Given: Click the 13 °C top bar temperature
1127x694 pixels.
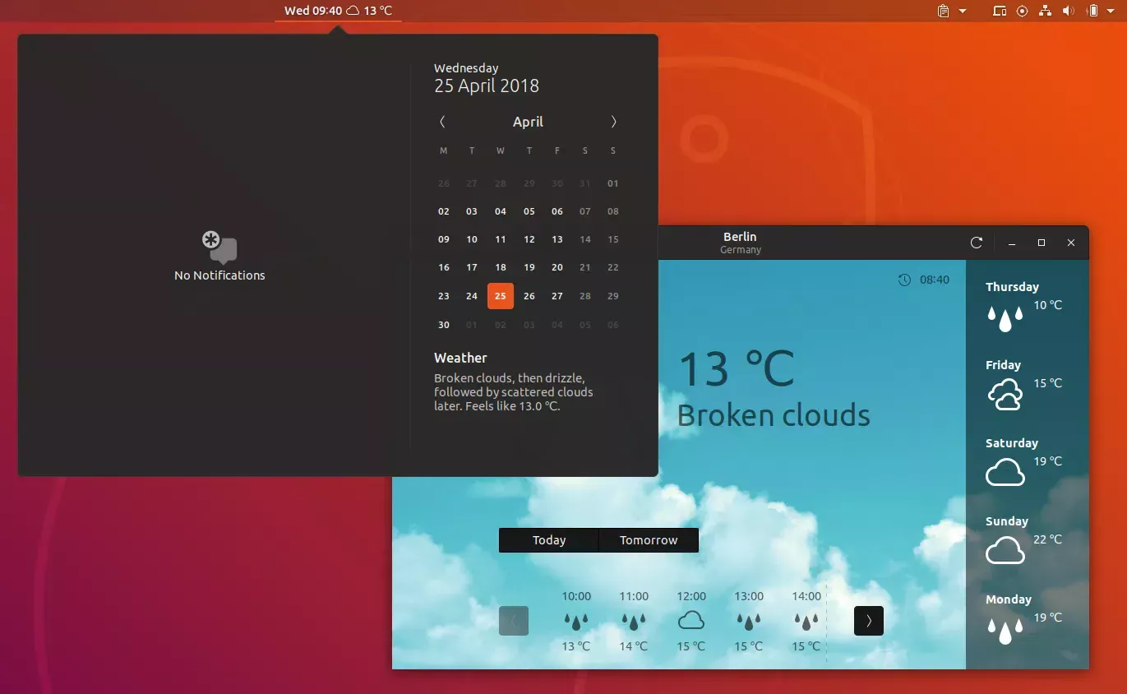Looking at the screenshot, I should [x=378, y=11].
